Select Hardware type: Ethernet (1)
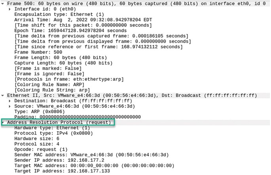The height and width of the screenshot is (175, 271). 52,128
